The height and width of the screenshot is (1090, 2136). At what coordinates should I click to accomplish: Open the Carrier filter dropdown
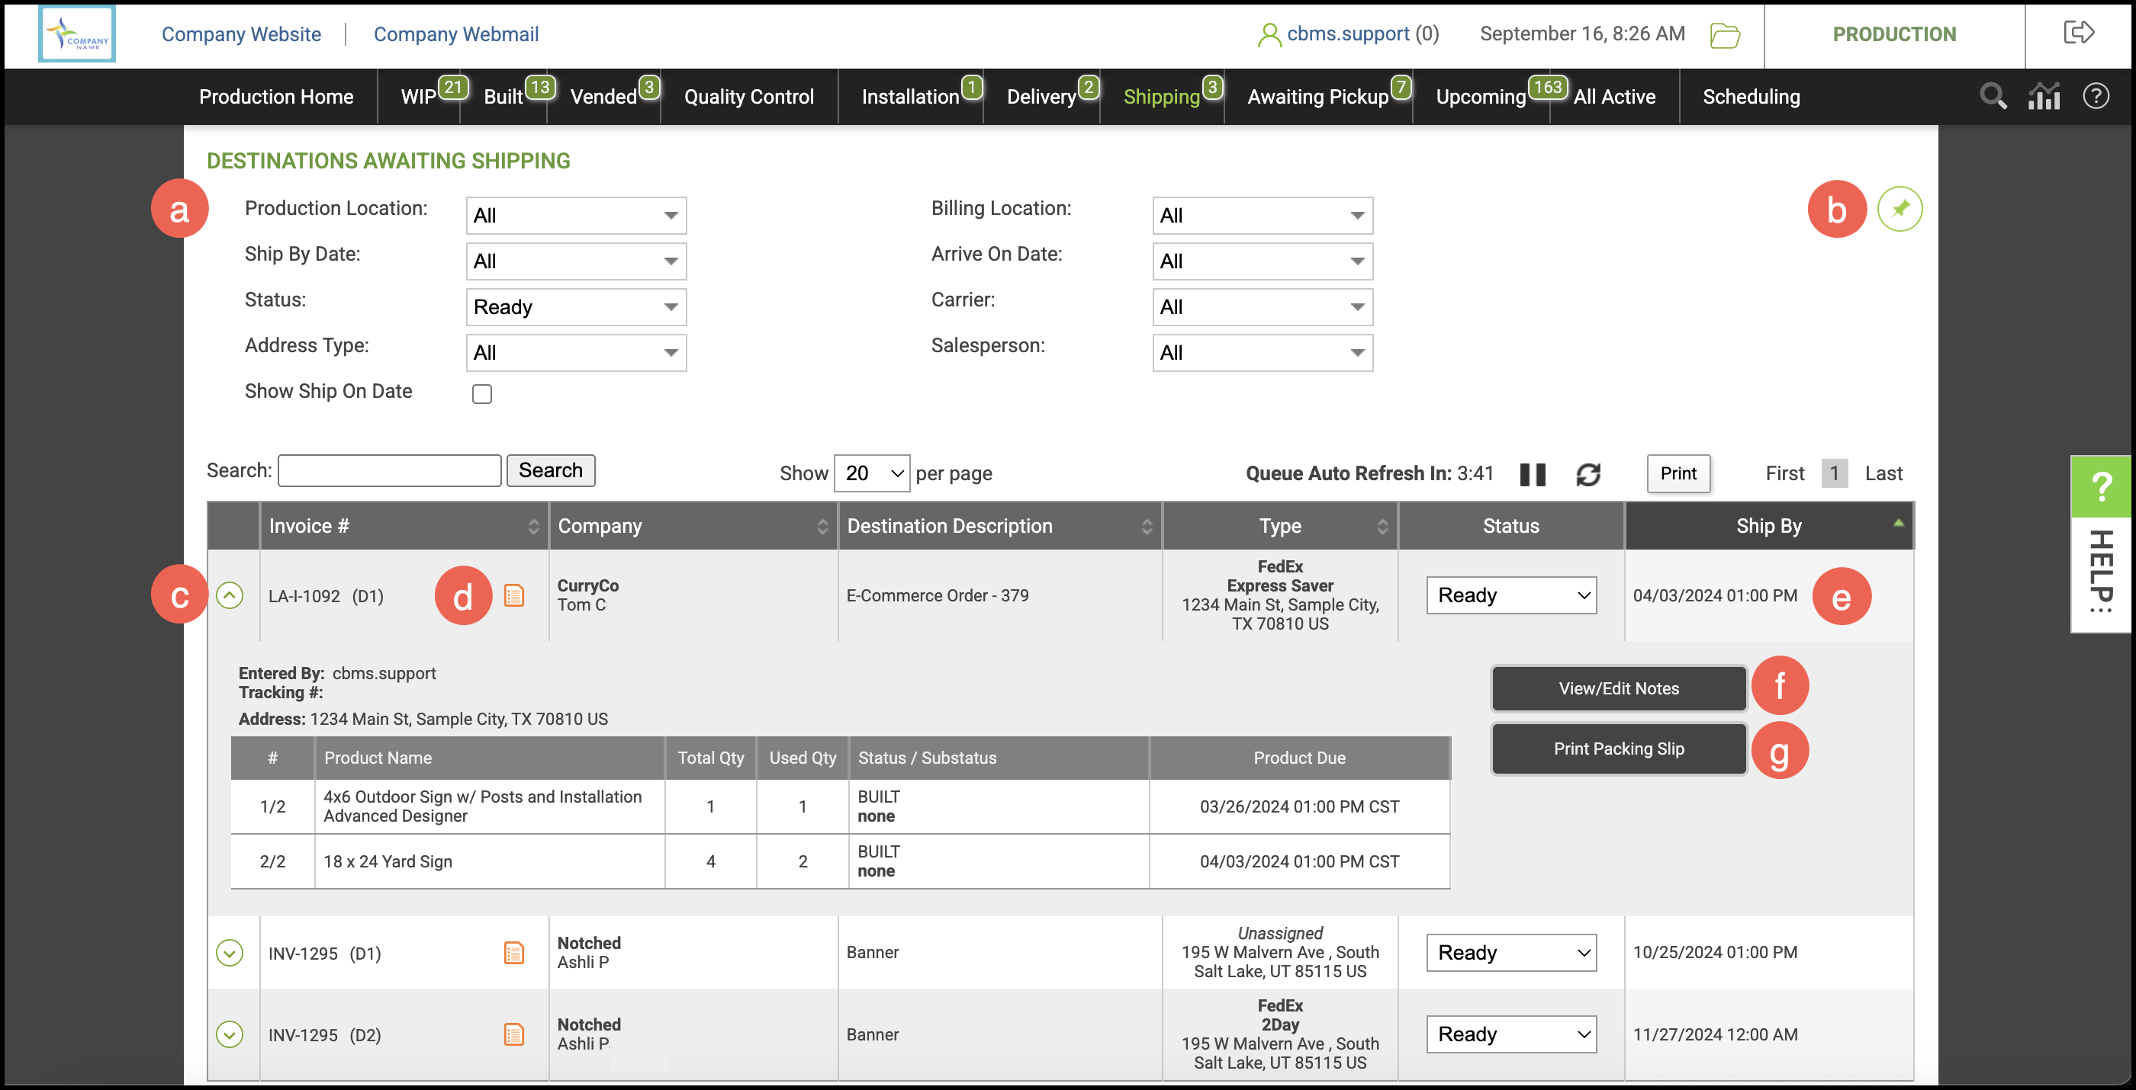tap(1261, 307)
